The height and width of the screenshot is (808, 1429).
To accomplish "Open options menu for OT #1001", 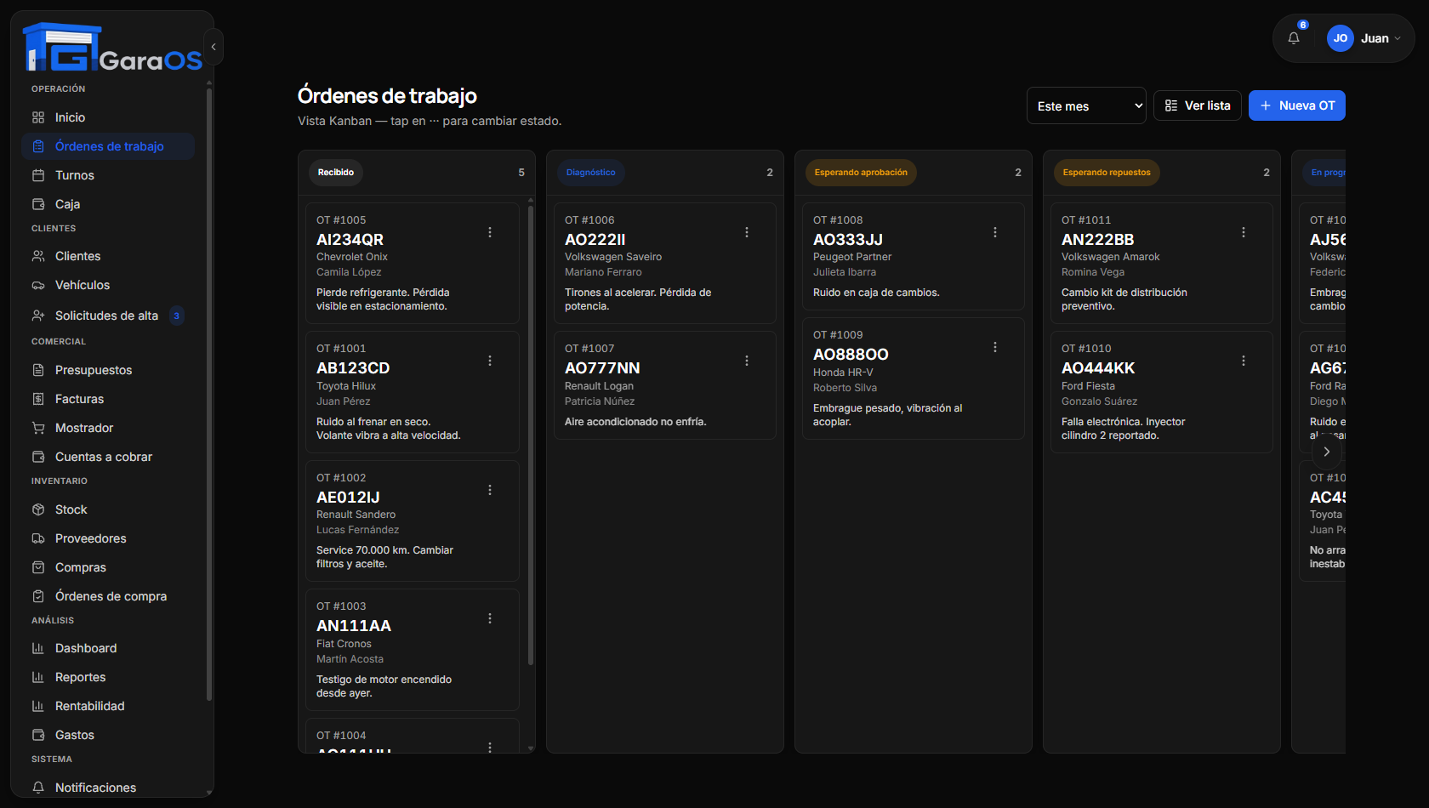I will pos(490,361).
